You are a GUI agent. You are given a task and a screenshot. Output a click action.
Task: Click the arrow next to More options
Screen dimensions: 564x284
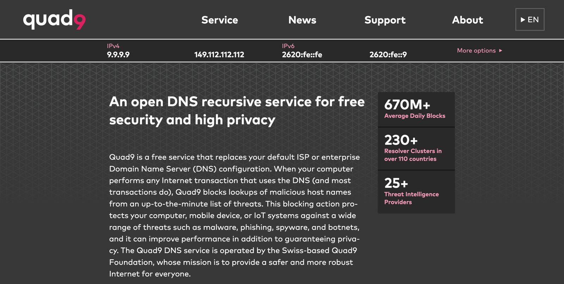click(x=501, y=51)
